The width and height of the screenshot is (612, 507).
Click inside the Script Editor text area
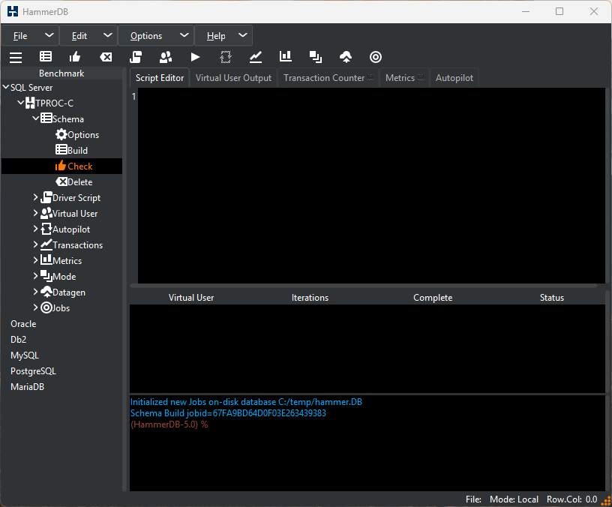[x=371, y=185]
